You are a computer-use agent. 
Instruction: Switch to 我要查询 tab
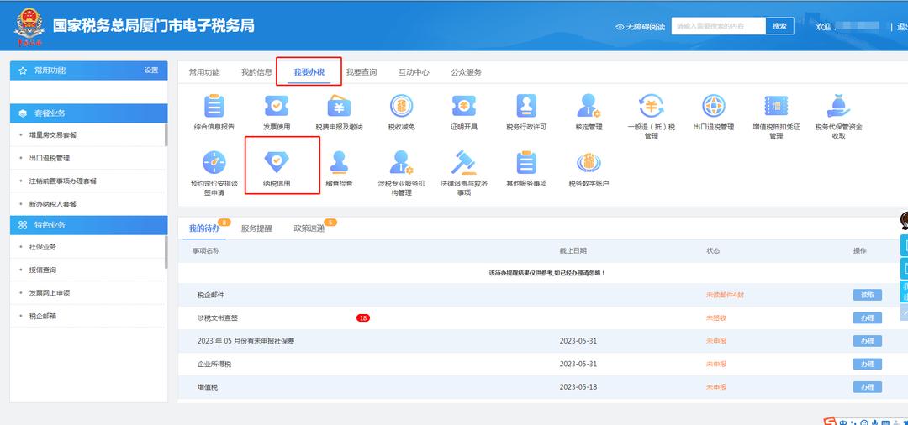coord(362,72)
